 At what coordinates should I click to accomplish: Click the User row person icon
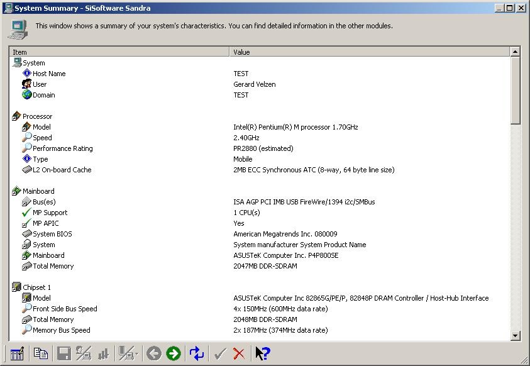[26, 84]
